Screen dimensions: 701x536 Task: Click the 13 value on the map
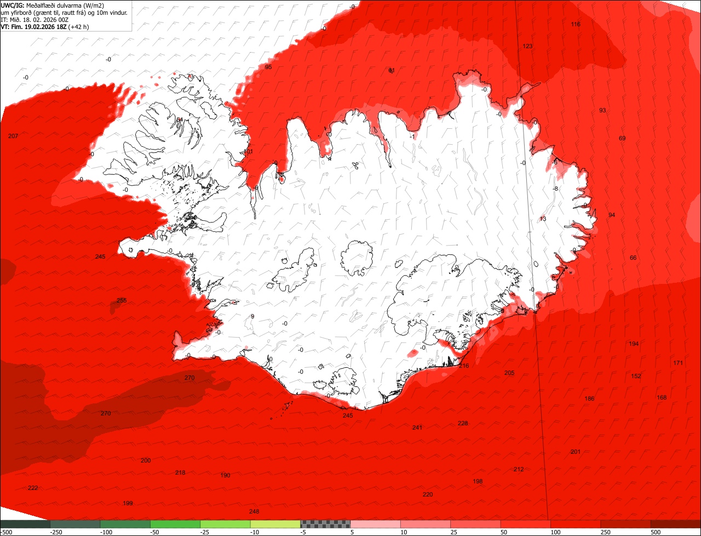click(543, 219)
